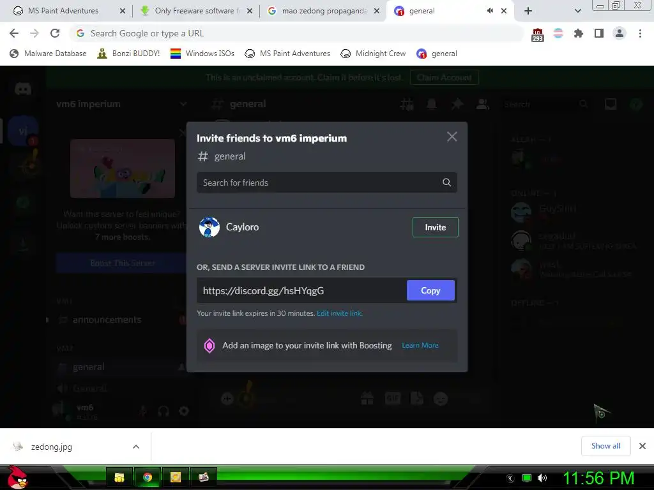This screenshot has width=654, height=490.
Task: Invite Cayloro to the server
Action: [435, 227]
